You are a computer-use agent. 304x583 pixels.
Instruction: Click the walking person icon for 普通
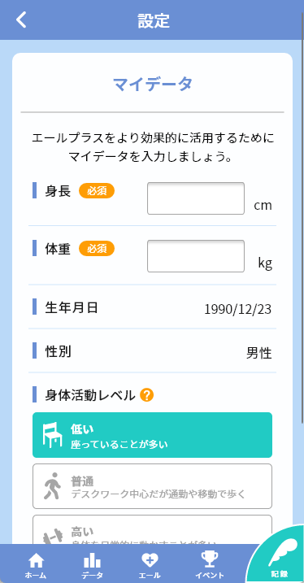click(x=52, y=486)
